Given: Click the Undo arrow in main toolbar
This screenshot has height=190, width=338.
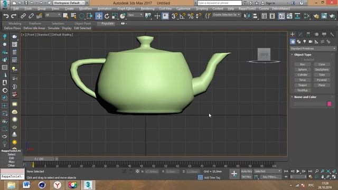Looking at the screenshot, I should pyautogui.click(x=6, y=16).
